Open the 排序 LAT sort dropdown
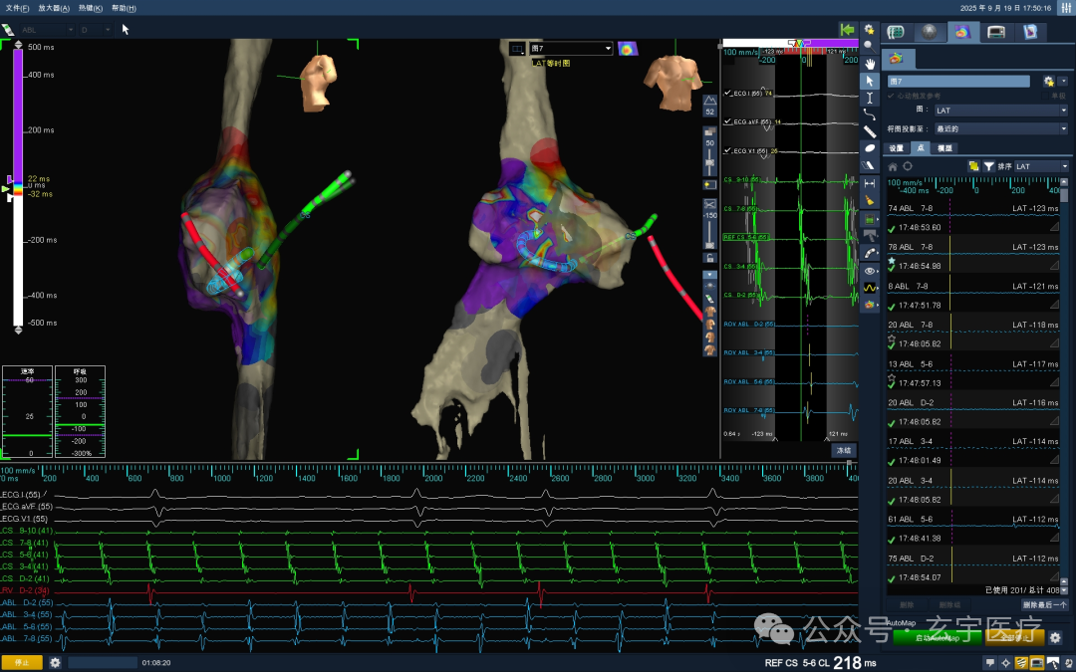Image resolution: width=1076 pixels, height=672 pixels. click(1042, 166)
